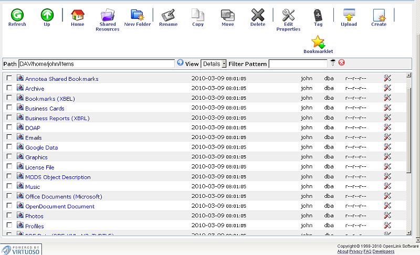The height and width of the screenshot is (255, 420).
Task: Click the Refresh toolbar icon
Action: tap(17, 15)
